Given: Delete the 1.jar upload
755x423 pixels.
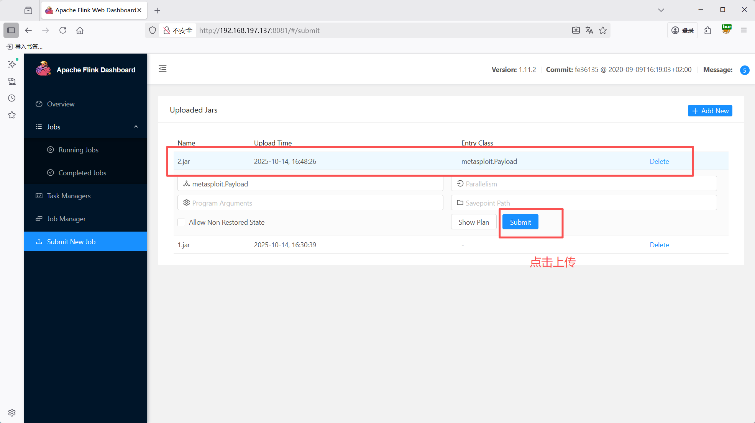Looking at the screenshot, I should tap(659, 245).
